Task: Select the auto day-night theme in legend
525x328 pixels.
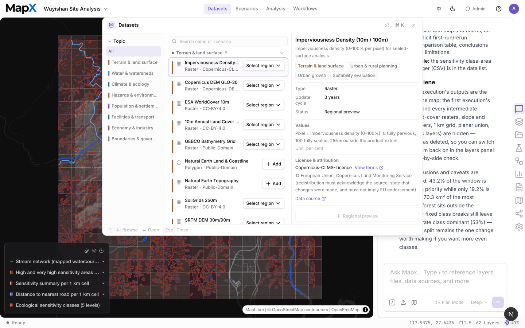Action: (x=87, y=251)
